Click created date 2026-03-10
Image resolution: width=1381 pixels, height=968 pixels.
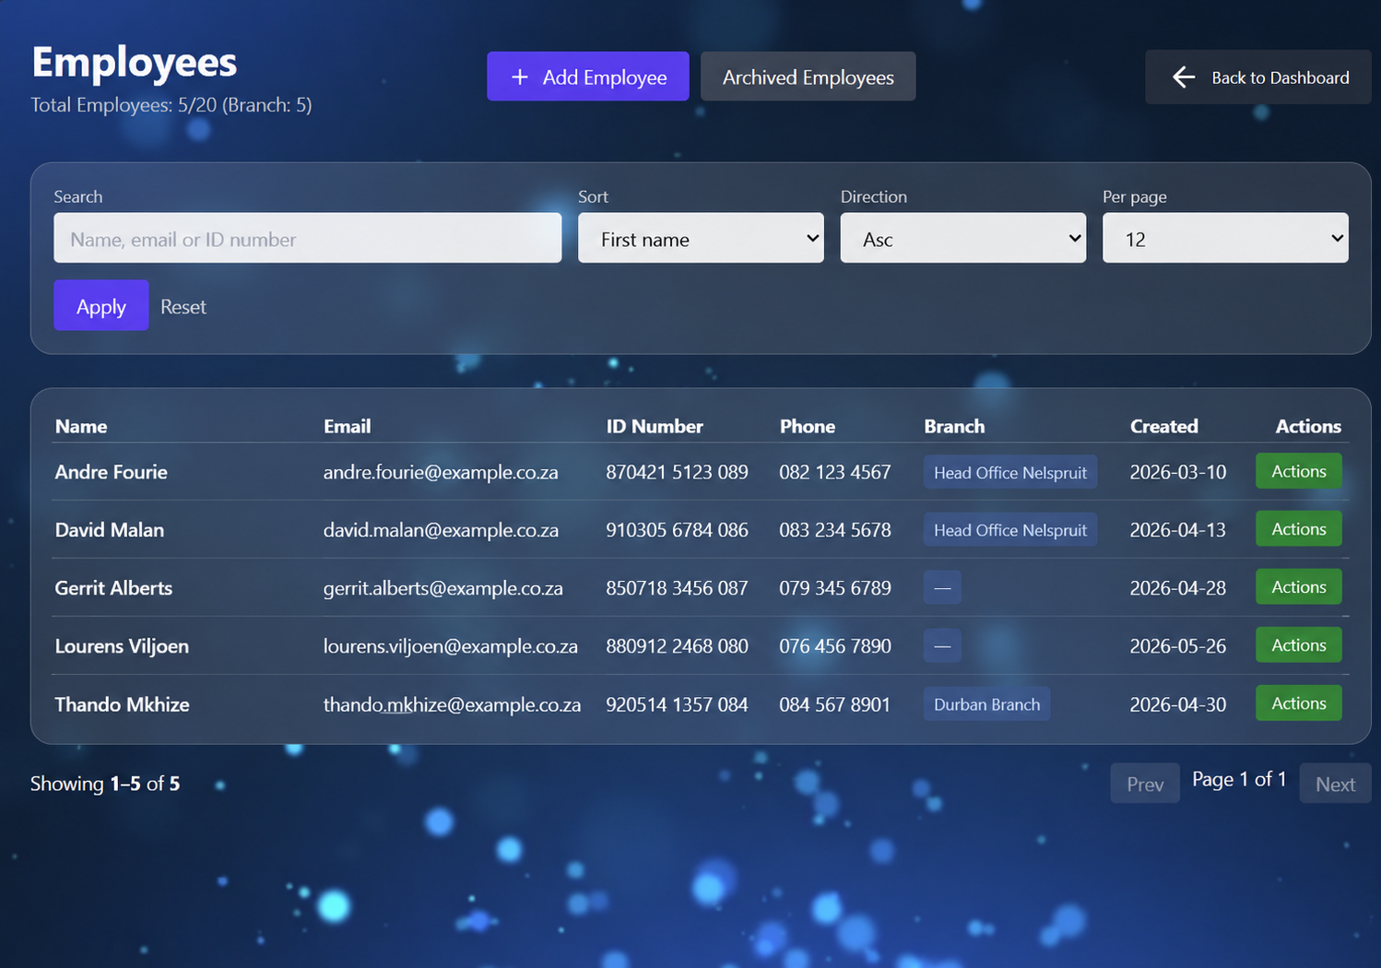point(1178,472)
